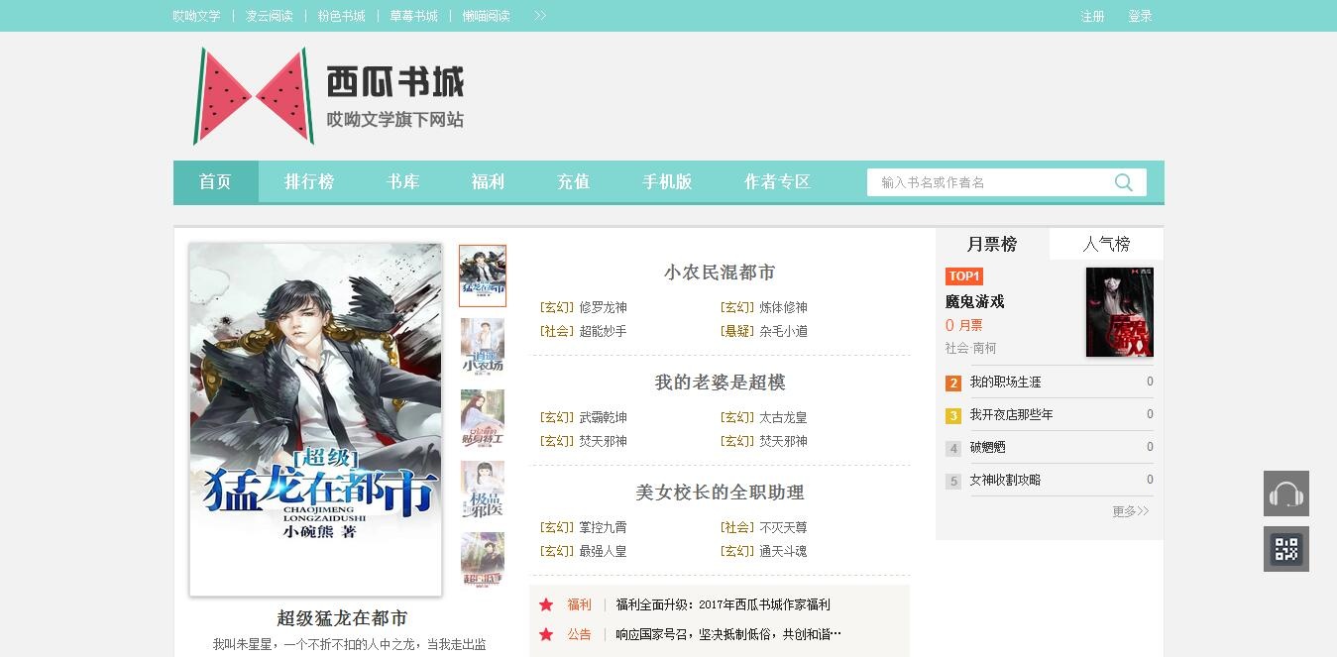Image resolution: width=1337 pixels, height=657 pixels.
Task: Open the large 猛龙在都市 book cover
Action: click(316, 420)
